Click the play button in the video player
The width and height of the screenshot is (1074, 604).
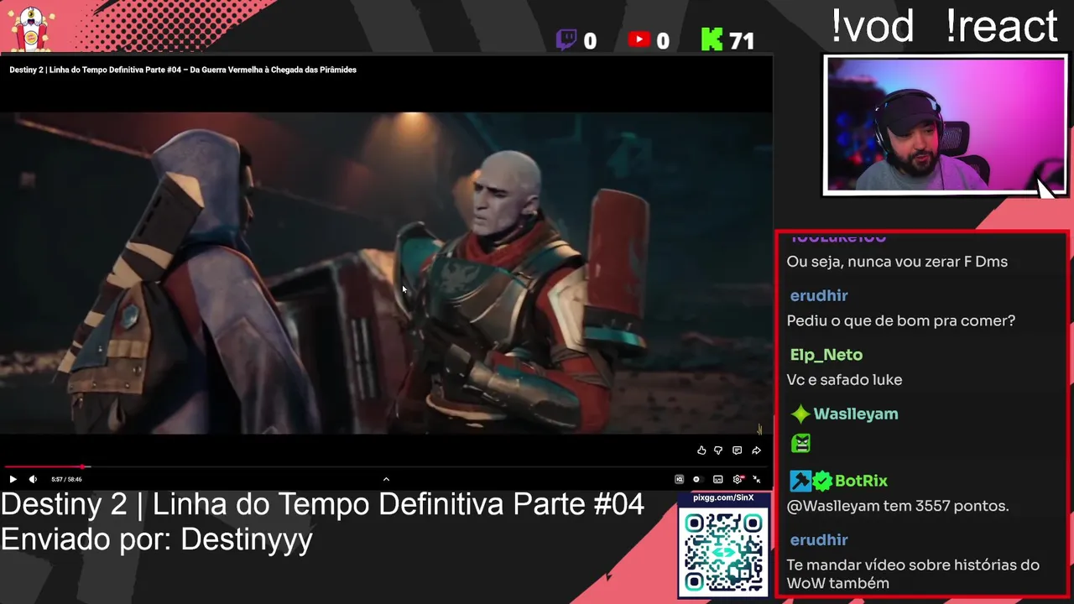point(13,479)
